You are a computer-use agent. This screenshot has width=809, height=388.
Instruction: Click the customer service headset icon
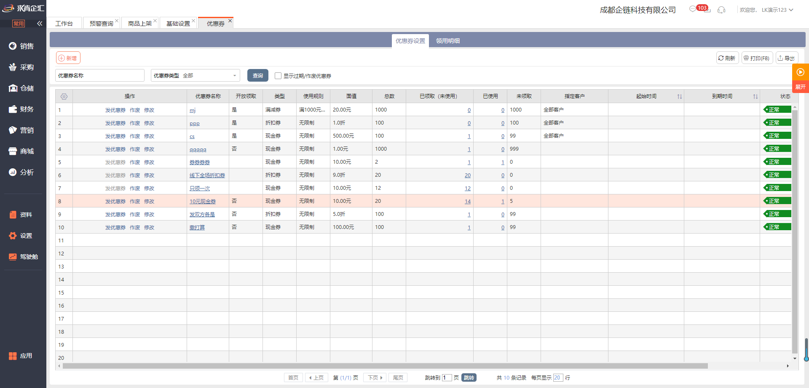721,10
